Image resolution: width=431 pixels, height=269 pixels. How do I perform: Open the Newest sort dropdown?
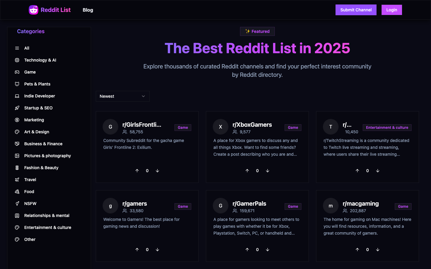[x=122, y=96]
